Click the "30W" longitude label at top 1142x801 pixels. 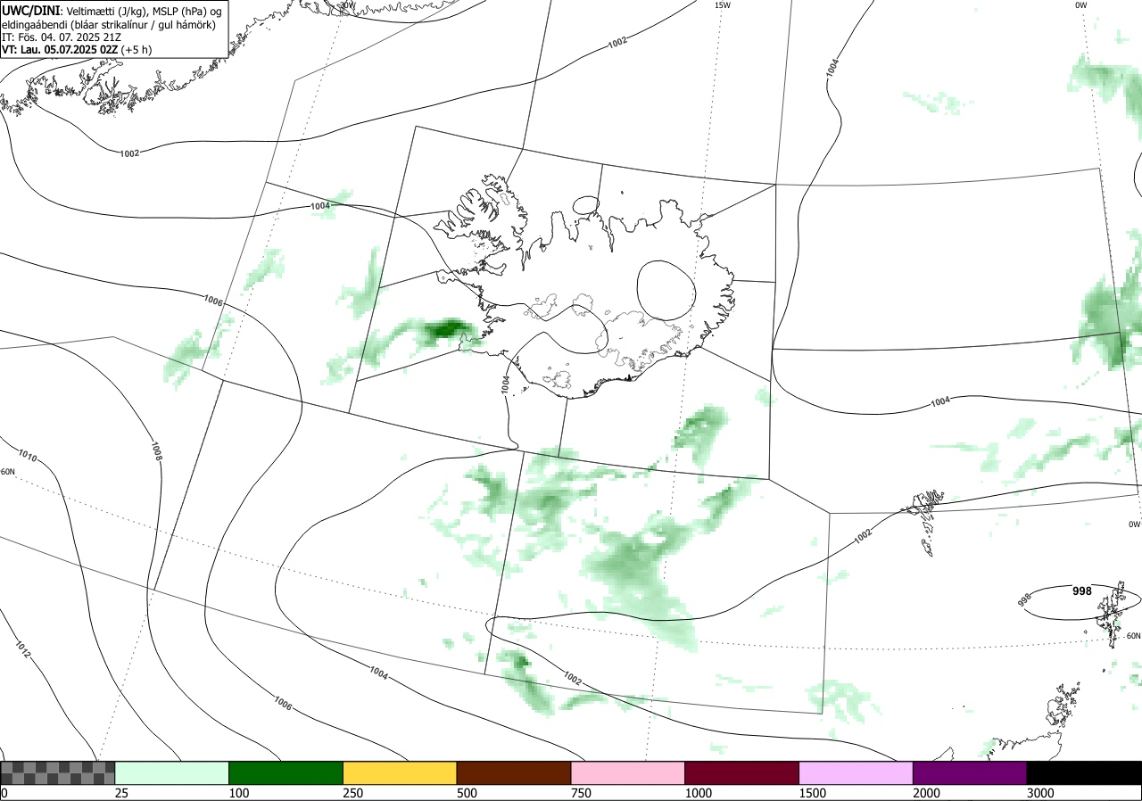point(346,5)
